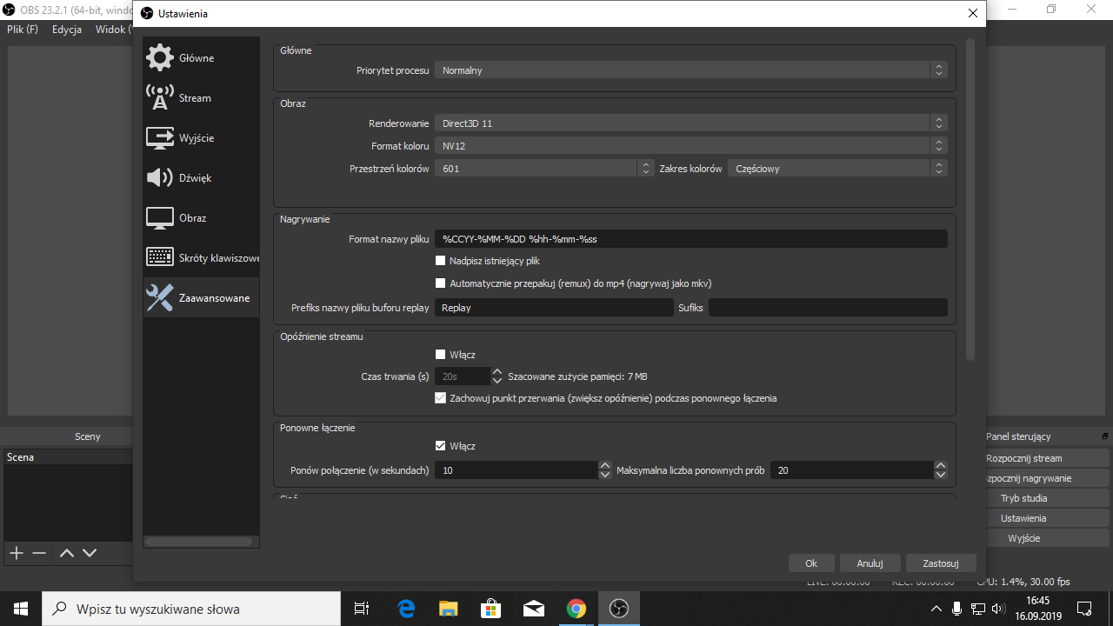Open the Action Center notifications icon
This screenshot has width=1113, height=626.
[x=1084, y=609]
